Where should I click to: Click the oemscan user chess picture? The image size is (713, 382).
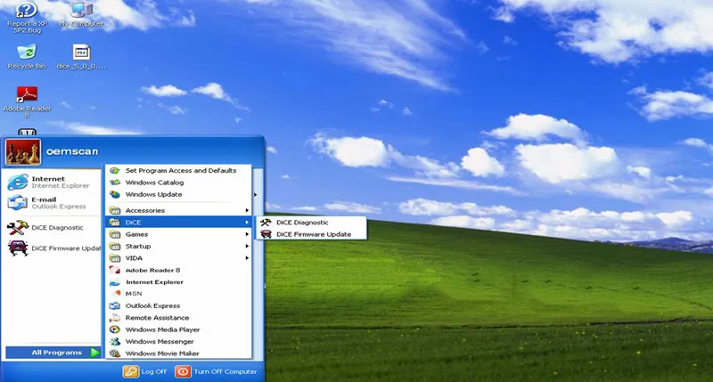(x=23, y=152)
